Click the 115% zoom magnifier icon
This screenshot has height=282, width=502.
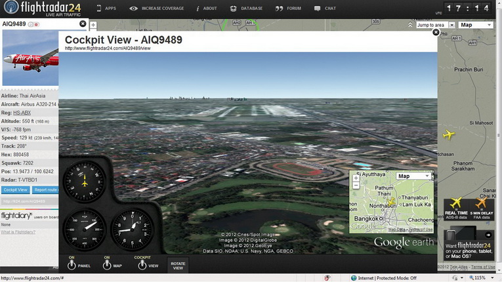click(471, 278)
